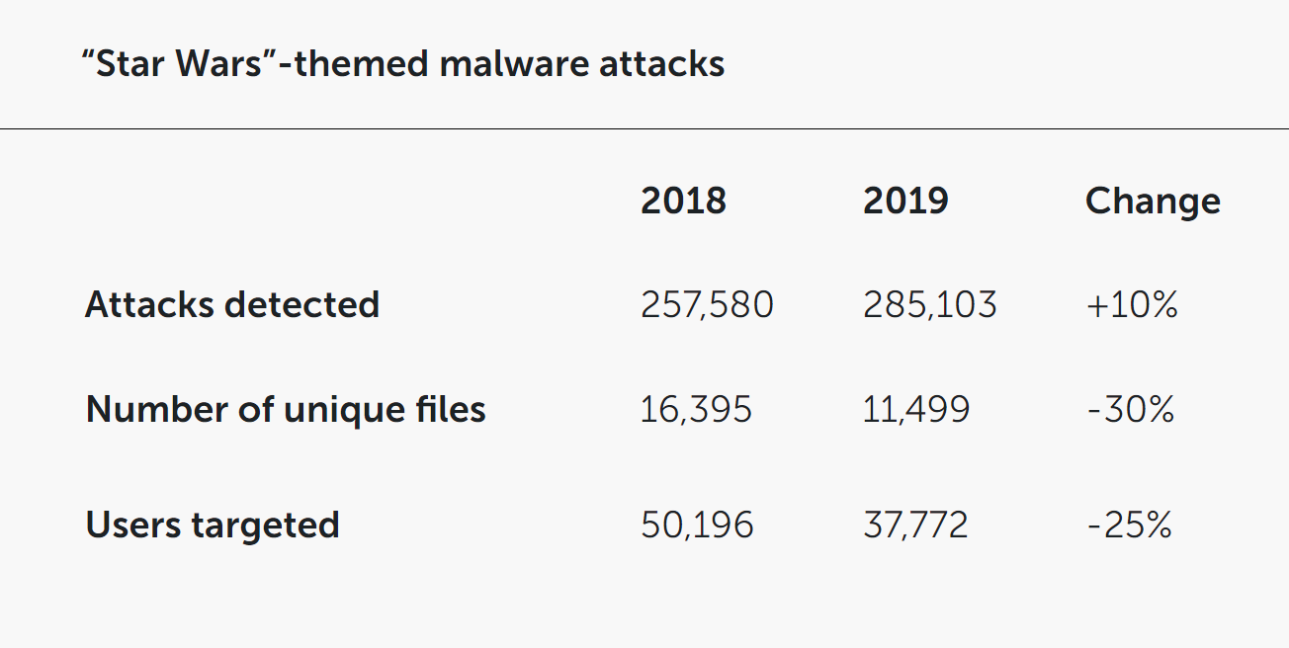This screenshot has width=1289, height=648.
Task: Select the 285,103 attacks value
Action: pyautogui.click(x=930, y=305)
